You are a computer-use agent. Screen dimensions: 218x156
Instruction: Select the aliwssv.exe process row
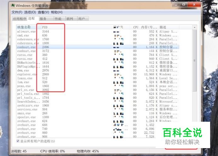(x=98, y=31)
